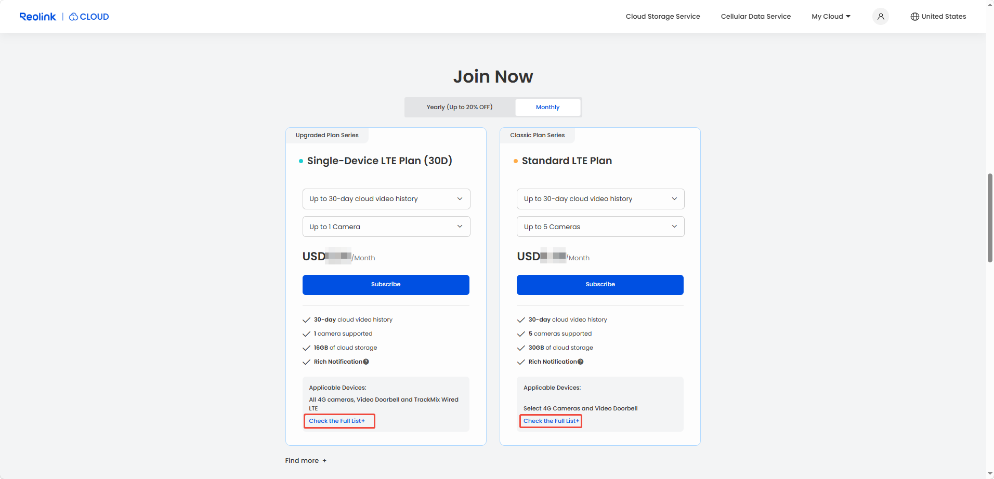Click Rich Notification help icon in Single-Device plan
This screenshot has width=994, height=479.
(x=366, y=362)
